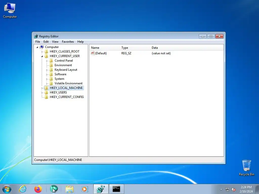Collapse HKEY_CURRENT_USER using its arrow
259x194 pixels.
(x=42, y=56)
